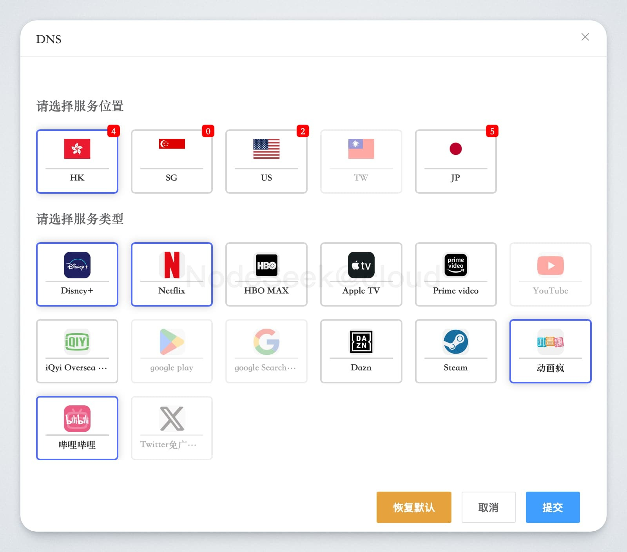Deselect the Netflix service tile

pos(172,274)
